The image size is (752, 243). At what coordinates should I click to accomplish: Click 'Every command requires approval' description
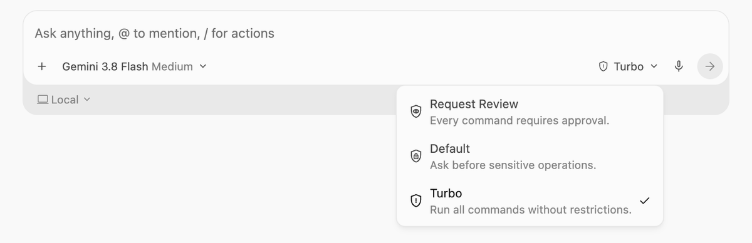520,120
